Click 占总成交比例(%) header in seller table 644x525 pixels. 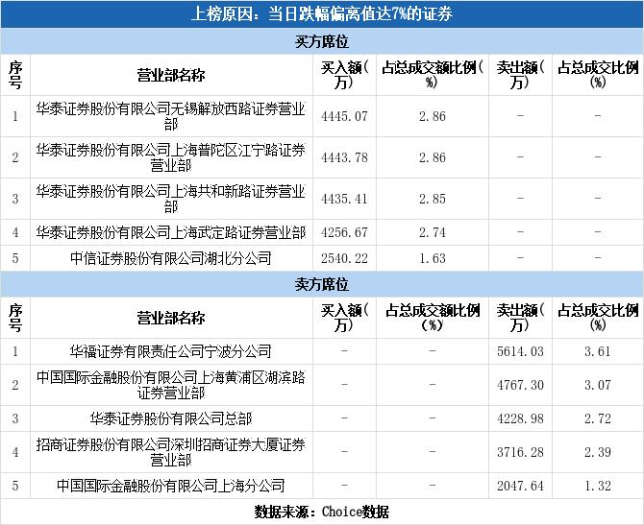pyautogui.click(x=598, y=319)
